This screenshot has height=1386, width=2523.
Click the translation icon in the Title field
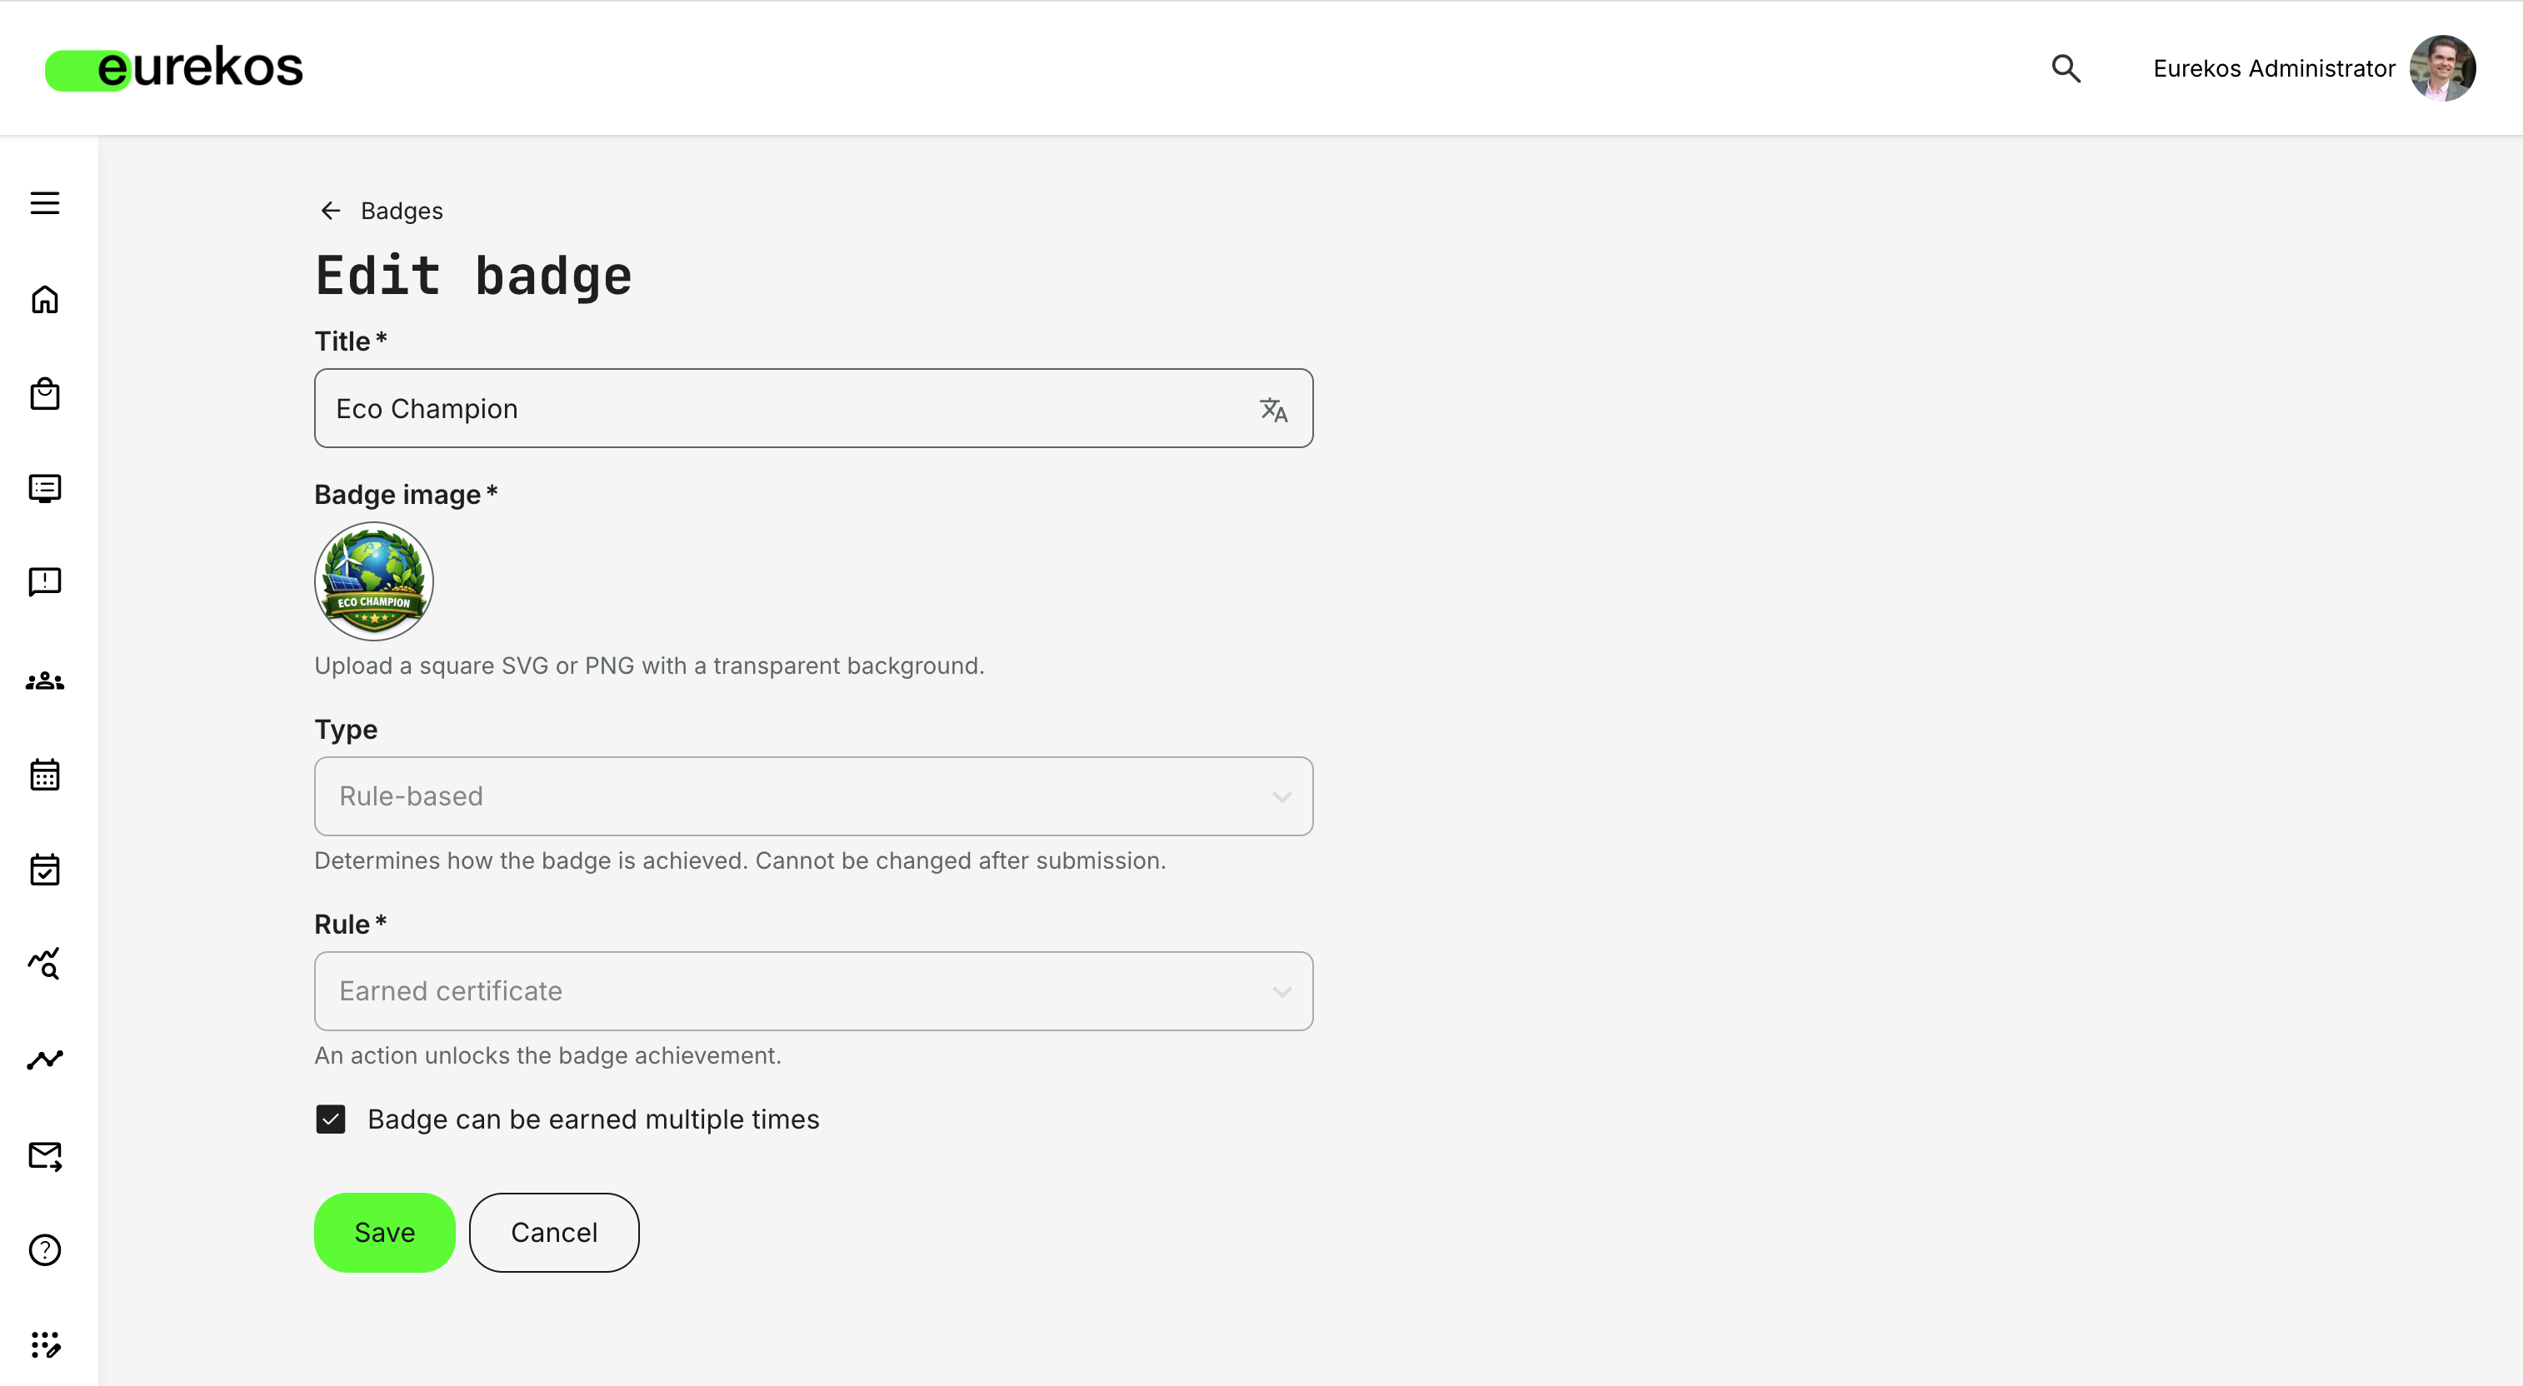[x=1275, y=408]
